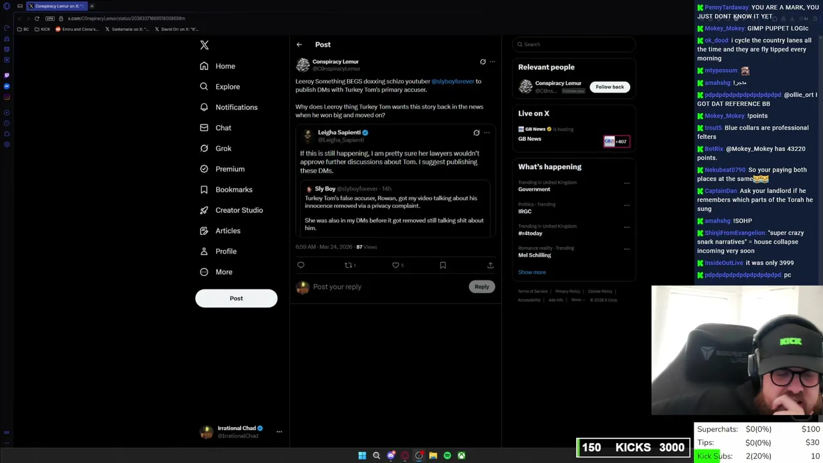This screenshot has height=463, width=823.
Task: Open the Windows Start menu
Action: pyautogui.click(x=362, y=455)
